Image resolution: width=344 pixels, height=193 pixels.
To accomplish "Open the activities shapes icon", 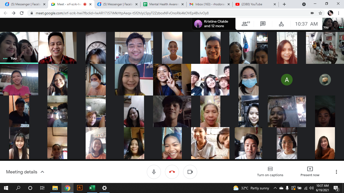I will click(x=281, y=24).
